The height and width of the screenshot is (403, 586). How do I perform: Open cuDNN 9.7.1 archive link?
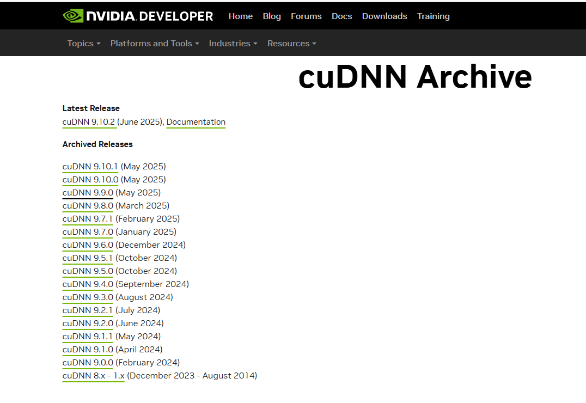coord(88,219)
